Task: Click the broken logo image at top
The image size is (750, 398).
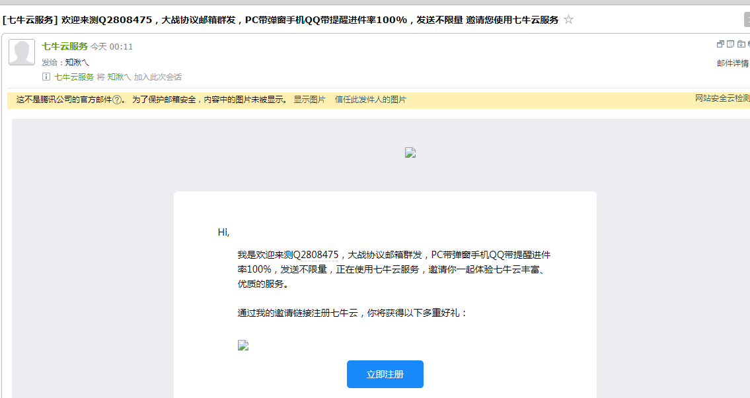Action: pos(410,152)
